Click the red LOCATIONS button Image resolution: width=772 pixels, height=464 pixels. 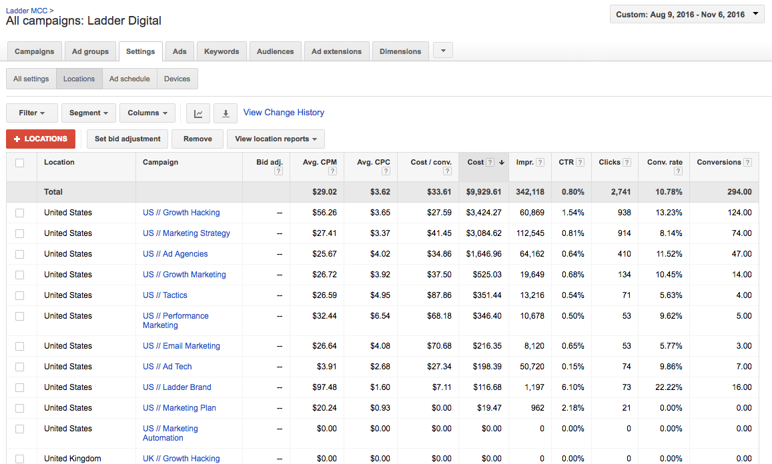pos(41,139)
